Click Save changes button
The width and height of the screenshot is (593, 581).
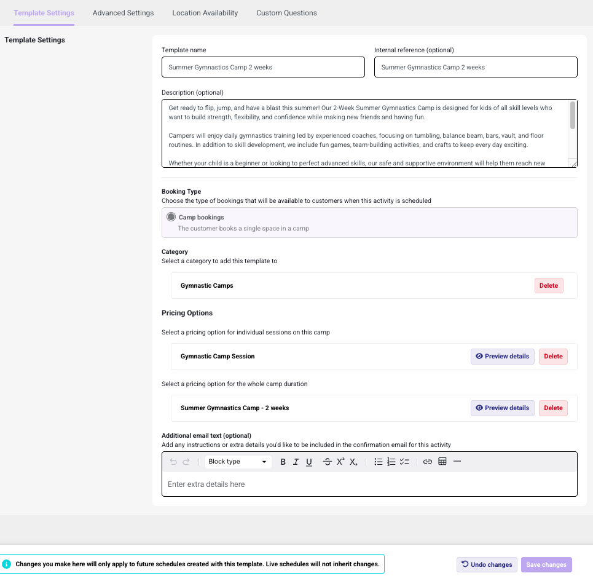point(546,564)
